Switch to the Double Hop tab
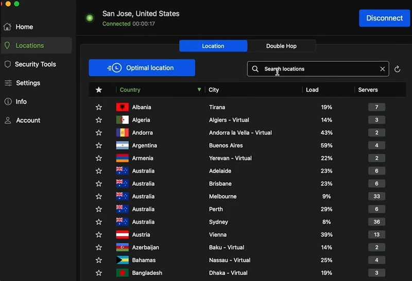Viewport: 412px width, 281px height. 281,46
